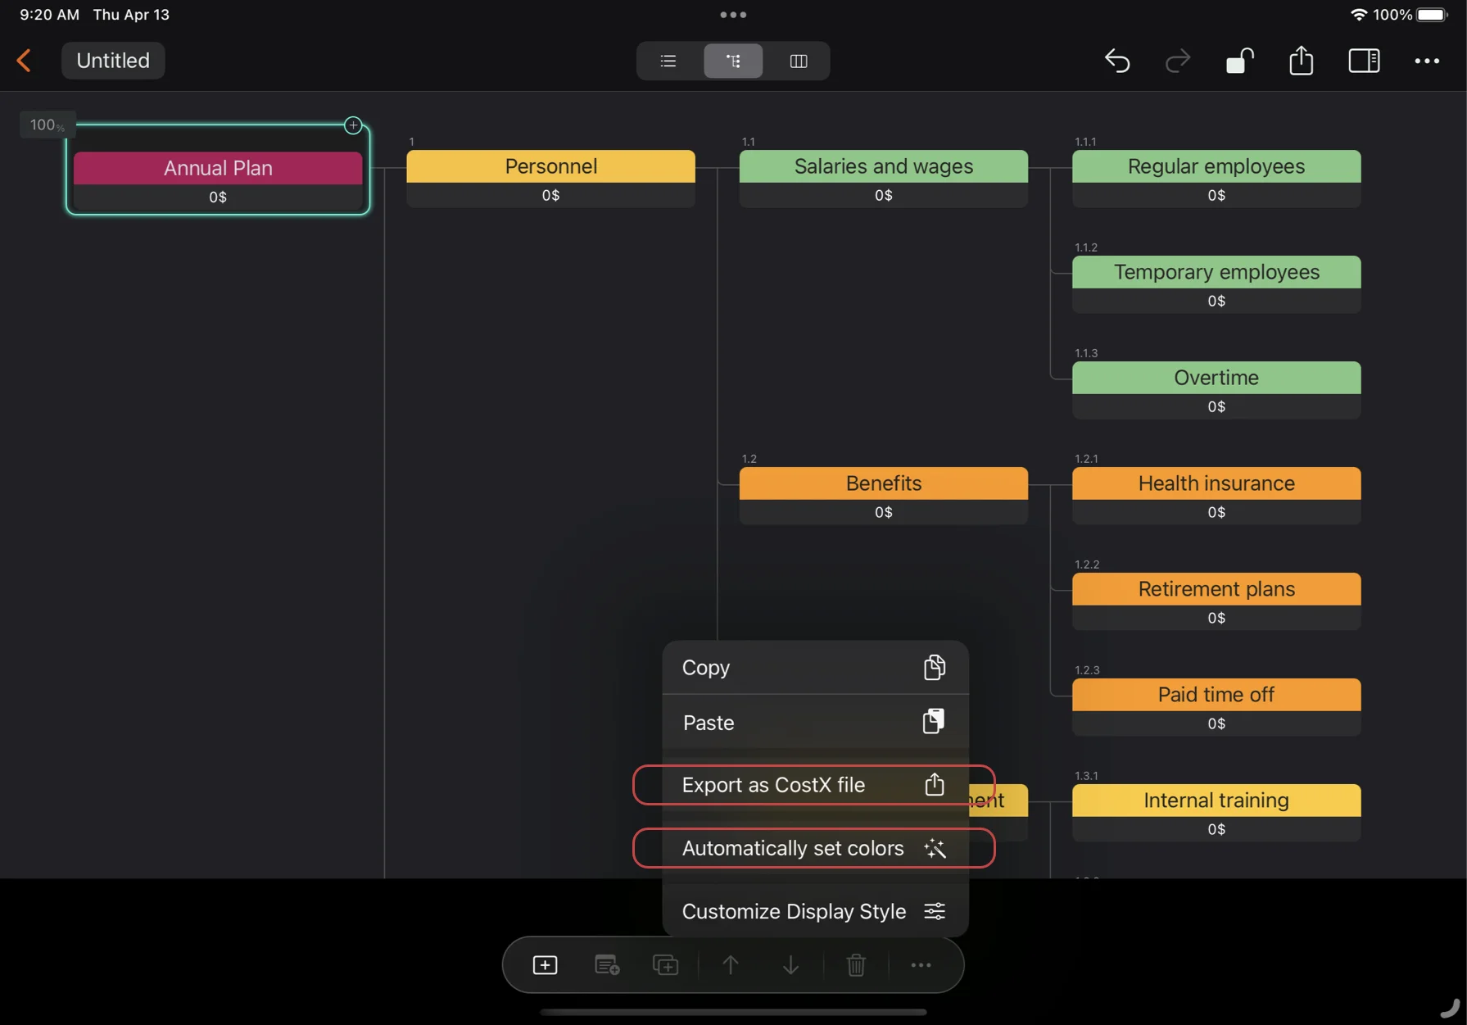Choose Automatically set colors option

pos(814,848)
